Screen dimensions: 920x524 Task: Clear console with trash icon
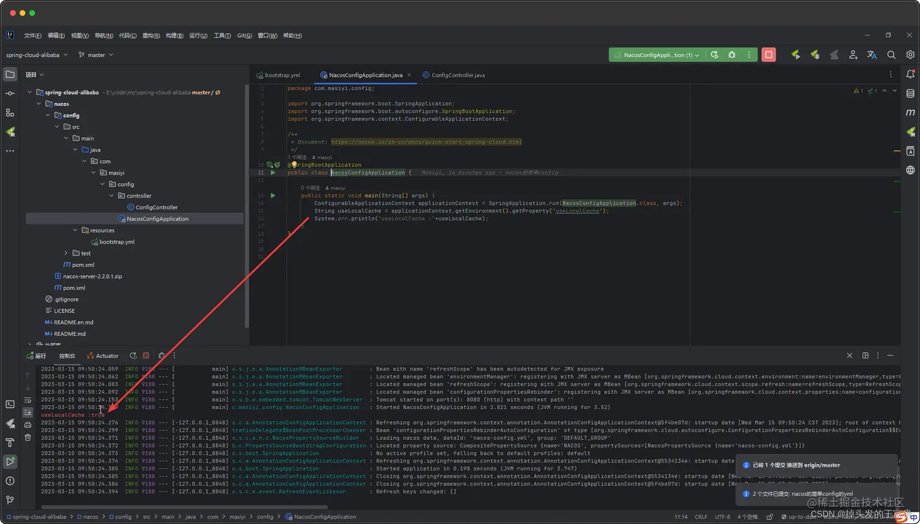pyautogui.click(x=27, y=437)
